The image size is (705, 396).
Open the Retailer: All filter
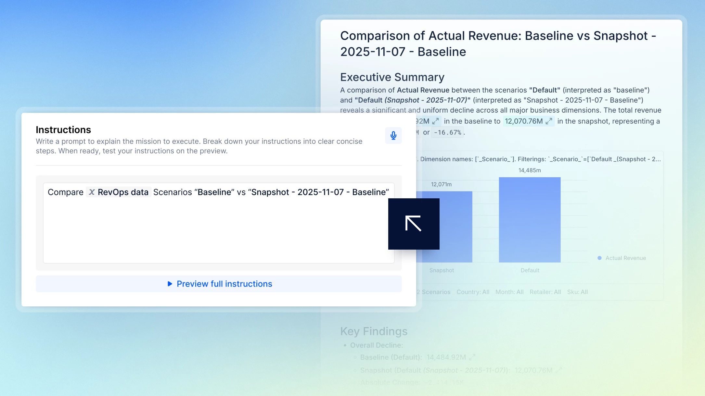click(x=545, y=292)
